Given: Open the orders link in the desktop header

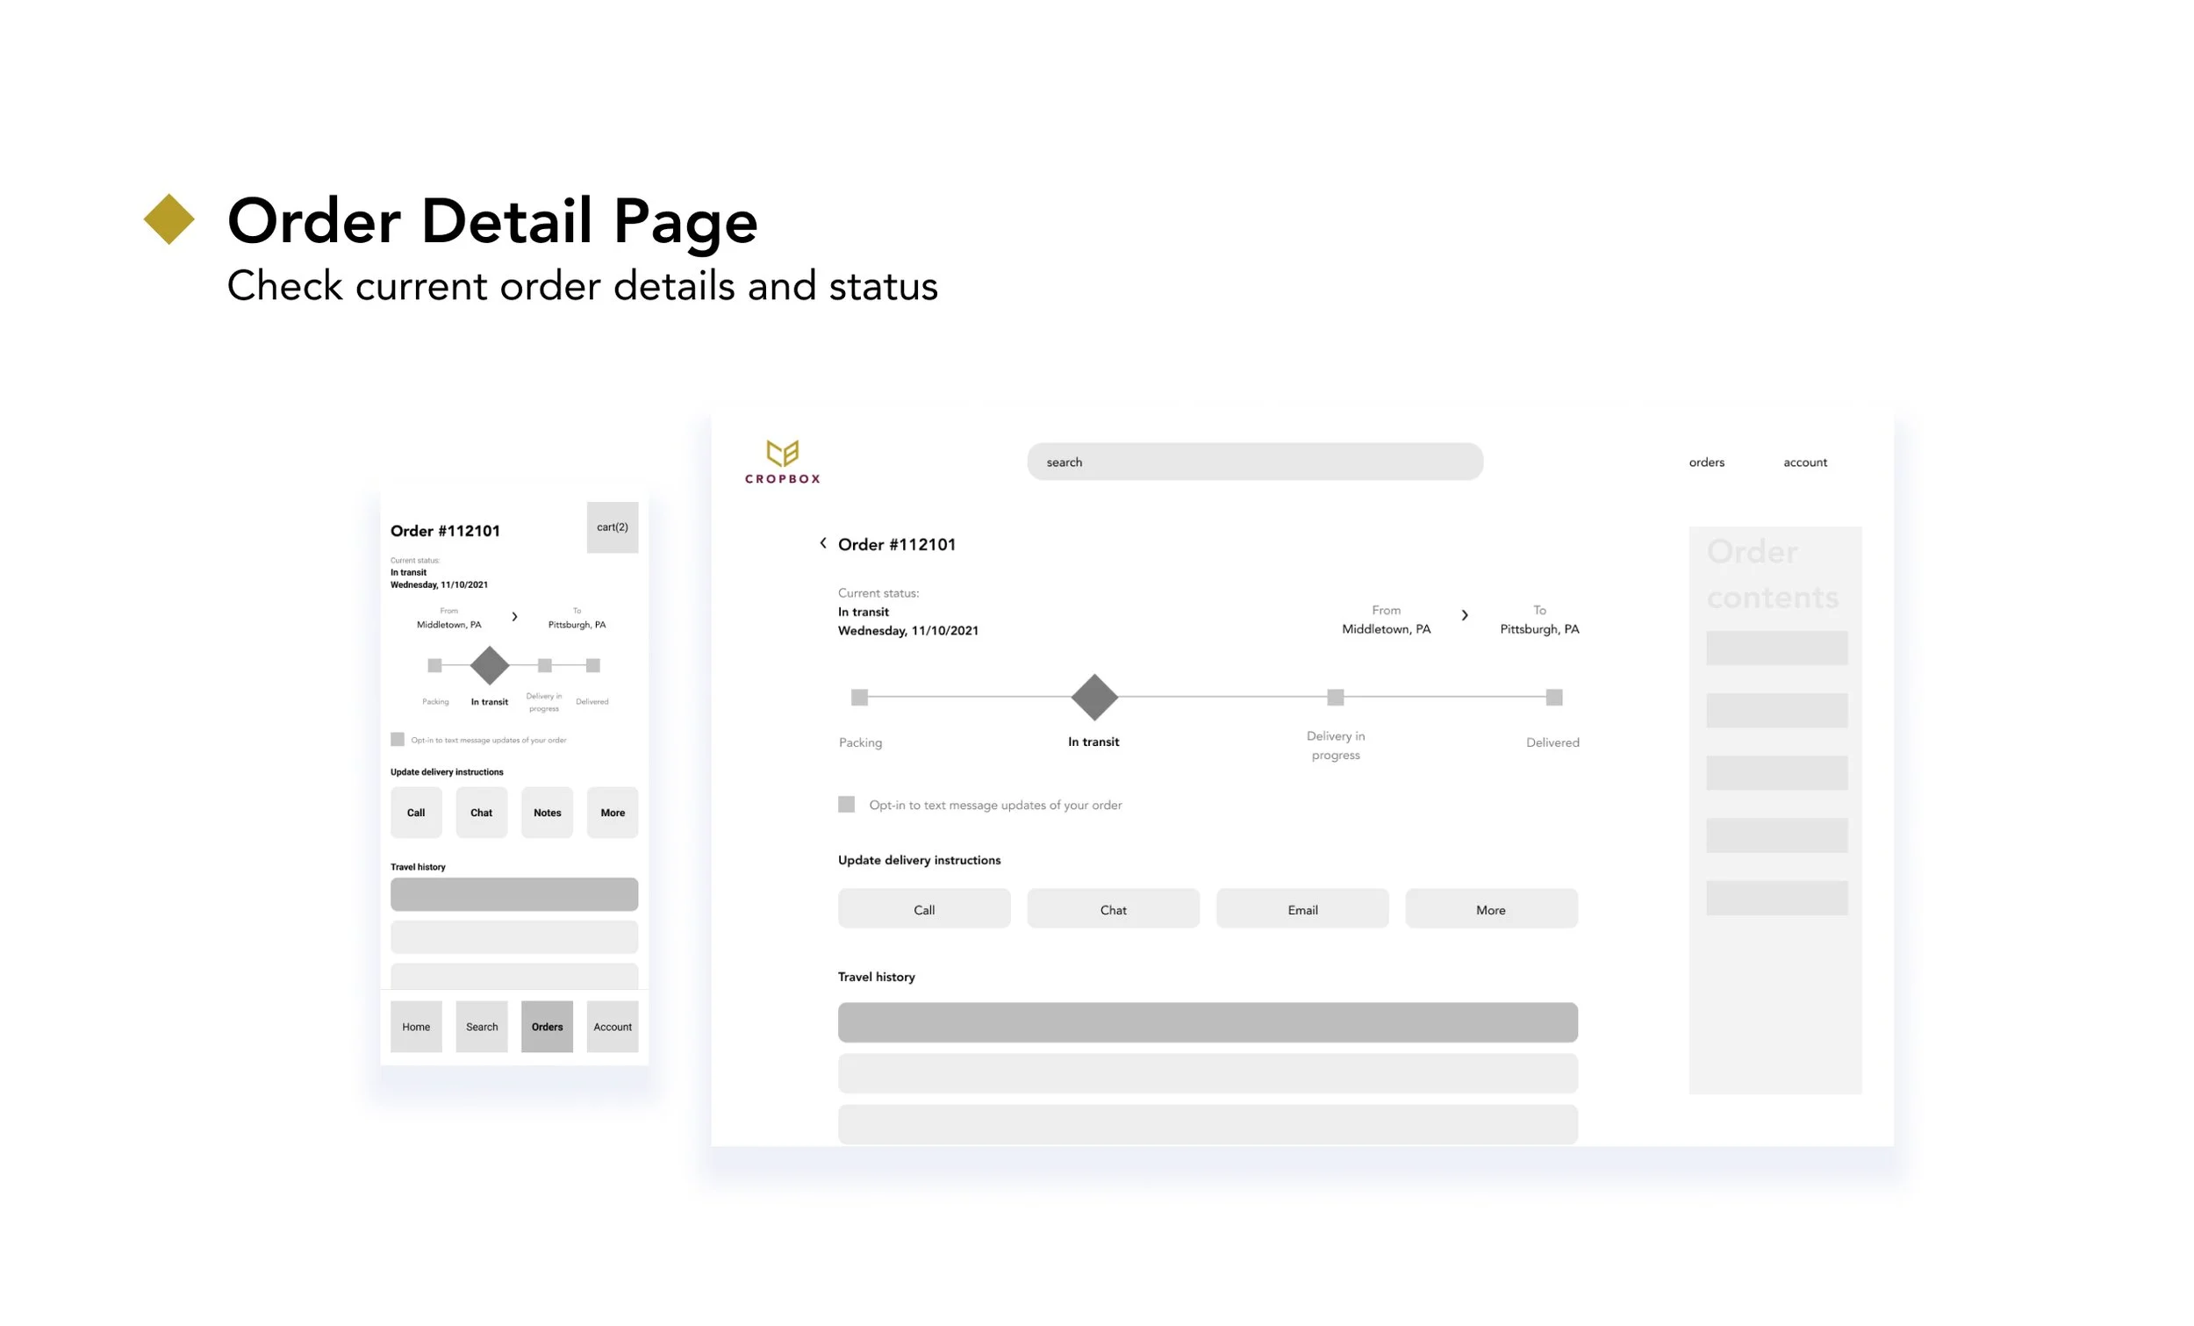Looking at the screenshot, I should click(x=1706, y=462).
